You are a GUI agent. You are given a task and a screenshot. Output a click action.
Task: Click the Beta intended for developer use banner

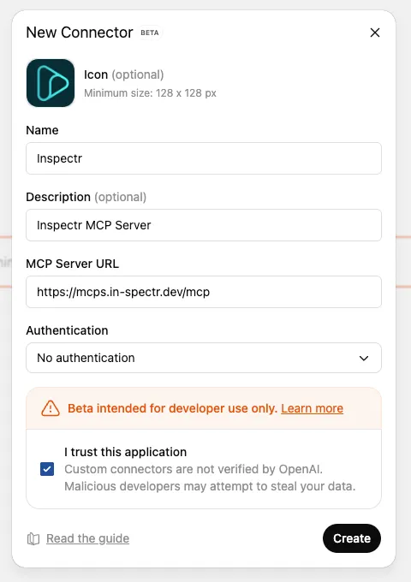[x=204, y=408]
